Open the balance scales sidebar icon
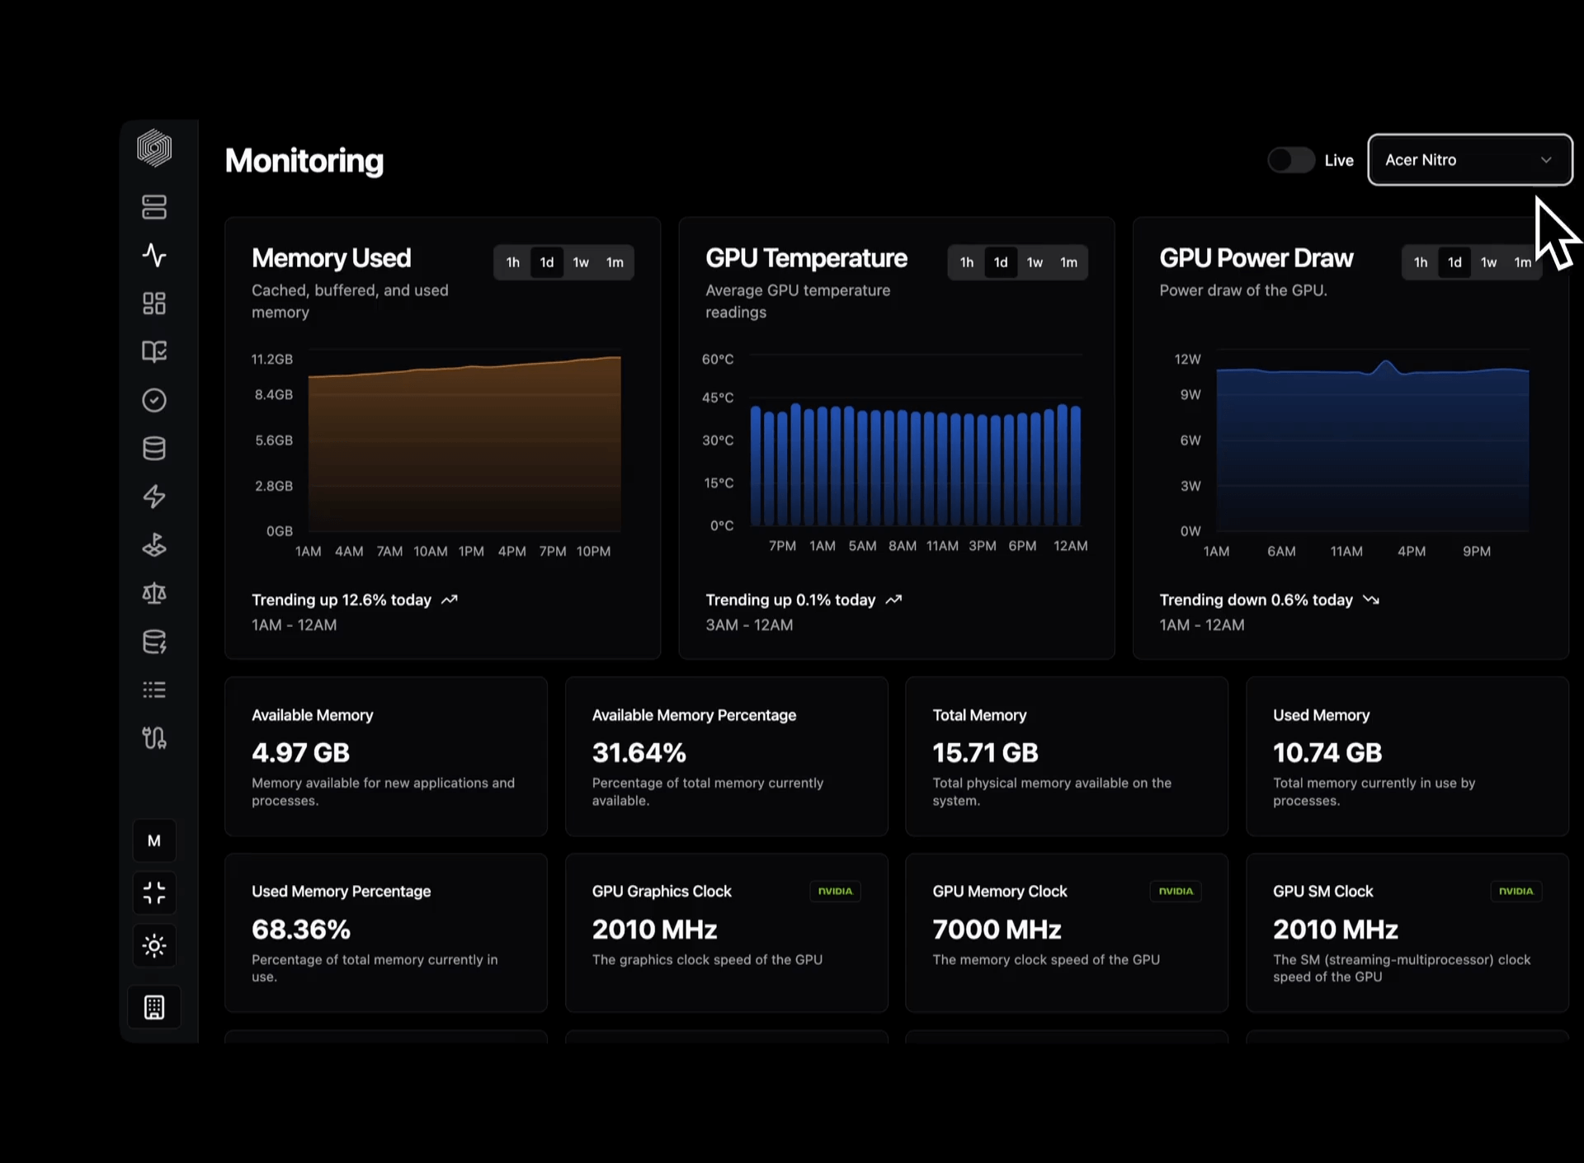This screenshot has height=1163, width=1584. [154, 593]
